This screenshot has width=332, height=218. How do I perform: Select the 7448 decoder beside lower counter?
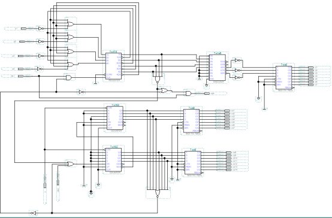(x=193, y=162)
